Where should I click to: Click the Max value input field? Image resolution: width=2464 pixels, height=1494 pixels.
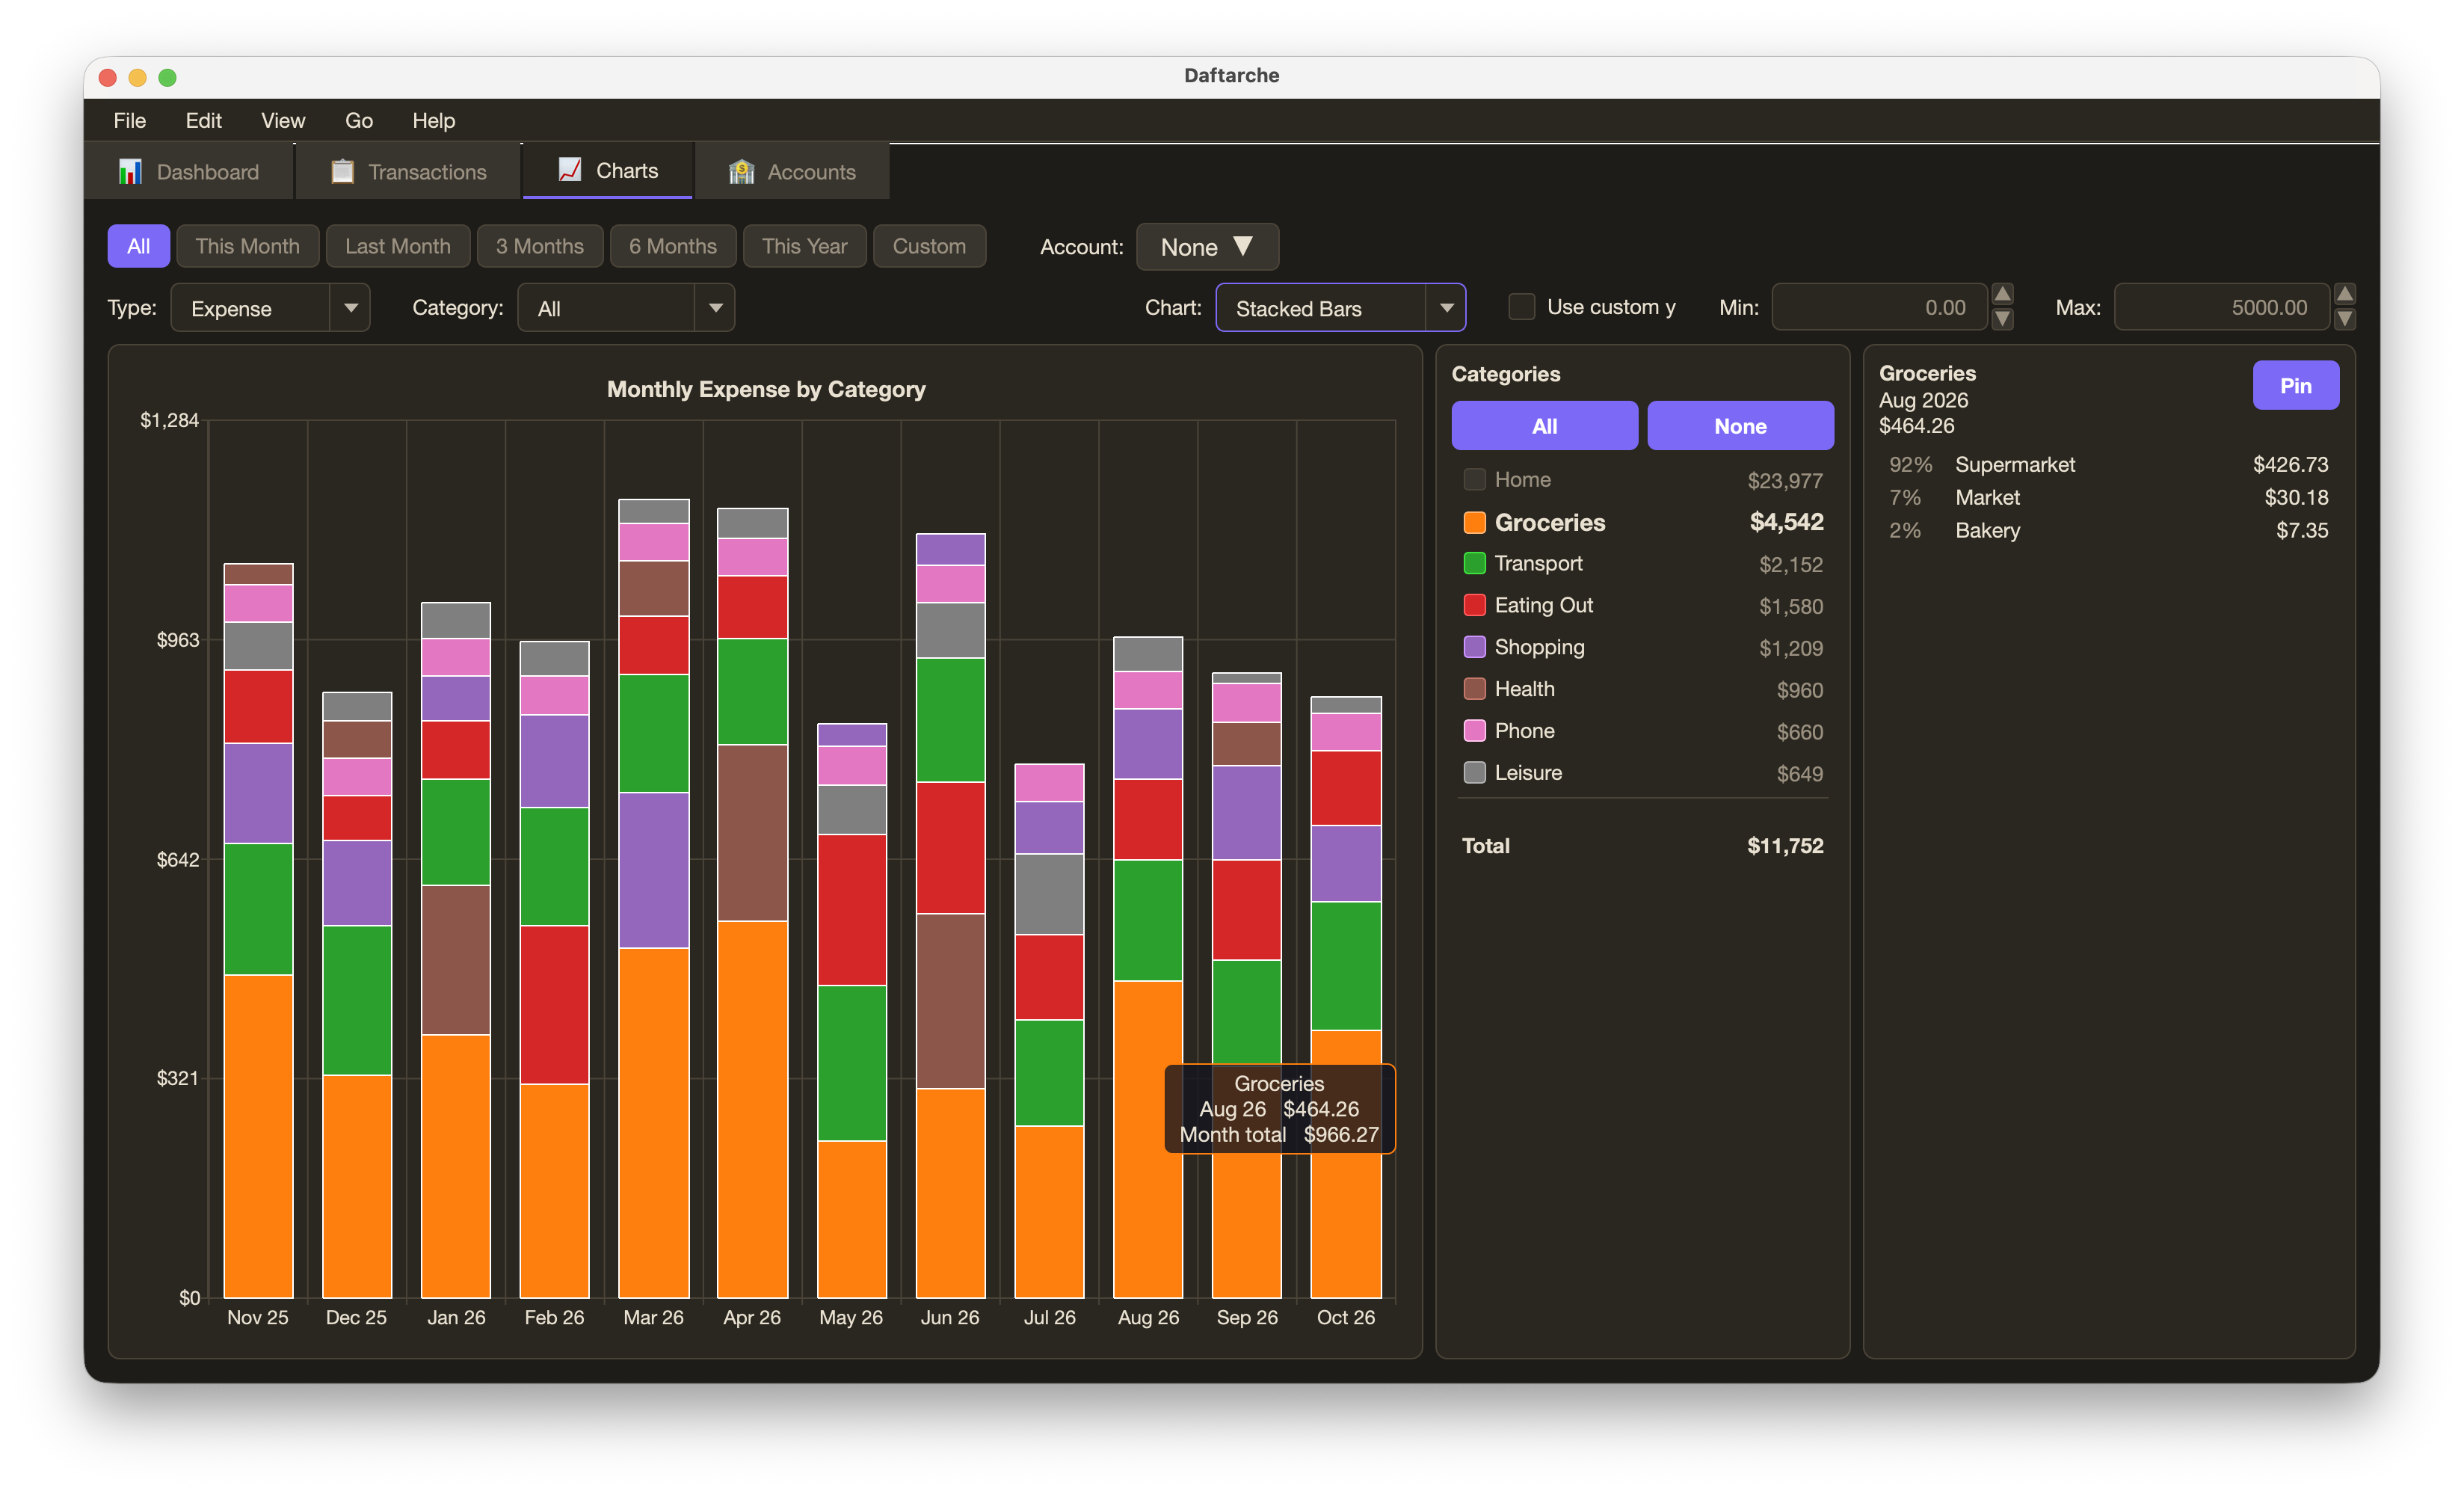click(2221, 308)
